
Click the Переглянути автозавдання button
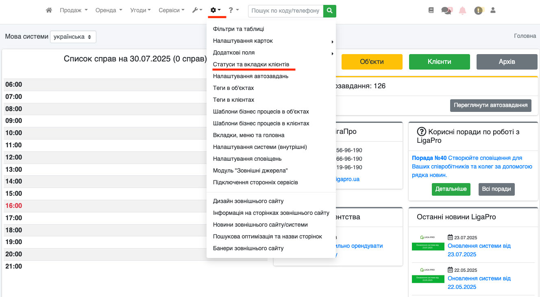pyautogui.click(x=490, y=105)
